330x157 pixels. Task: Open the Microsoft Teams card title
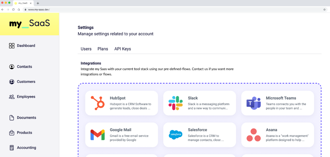pos(281,98)
